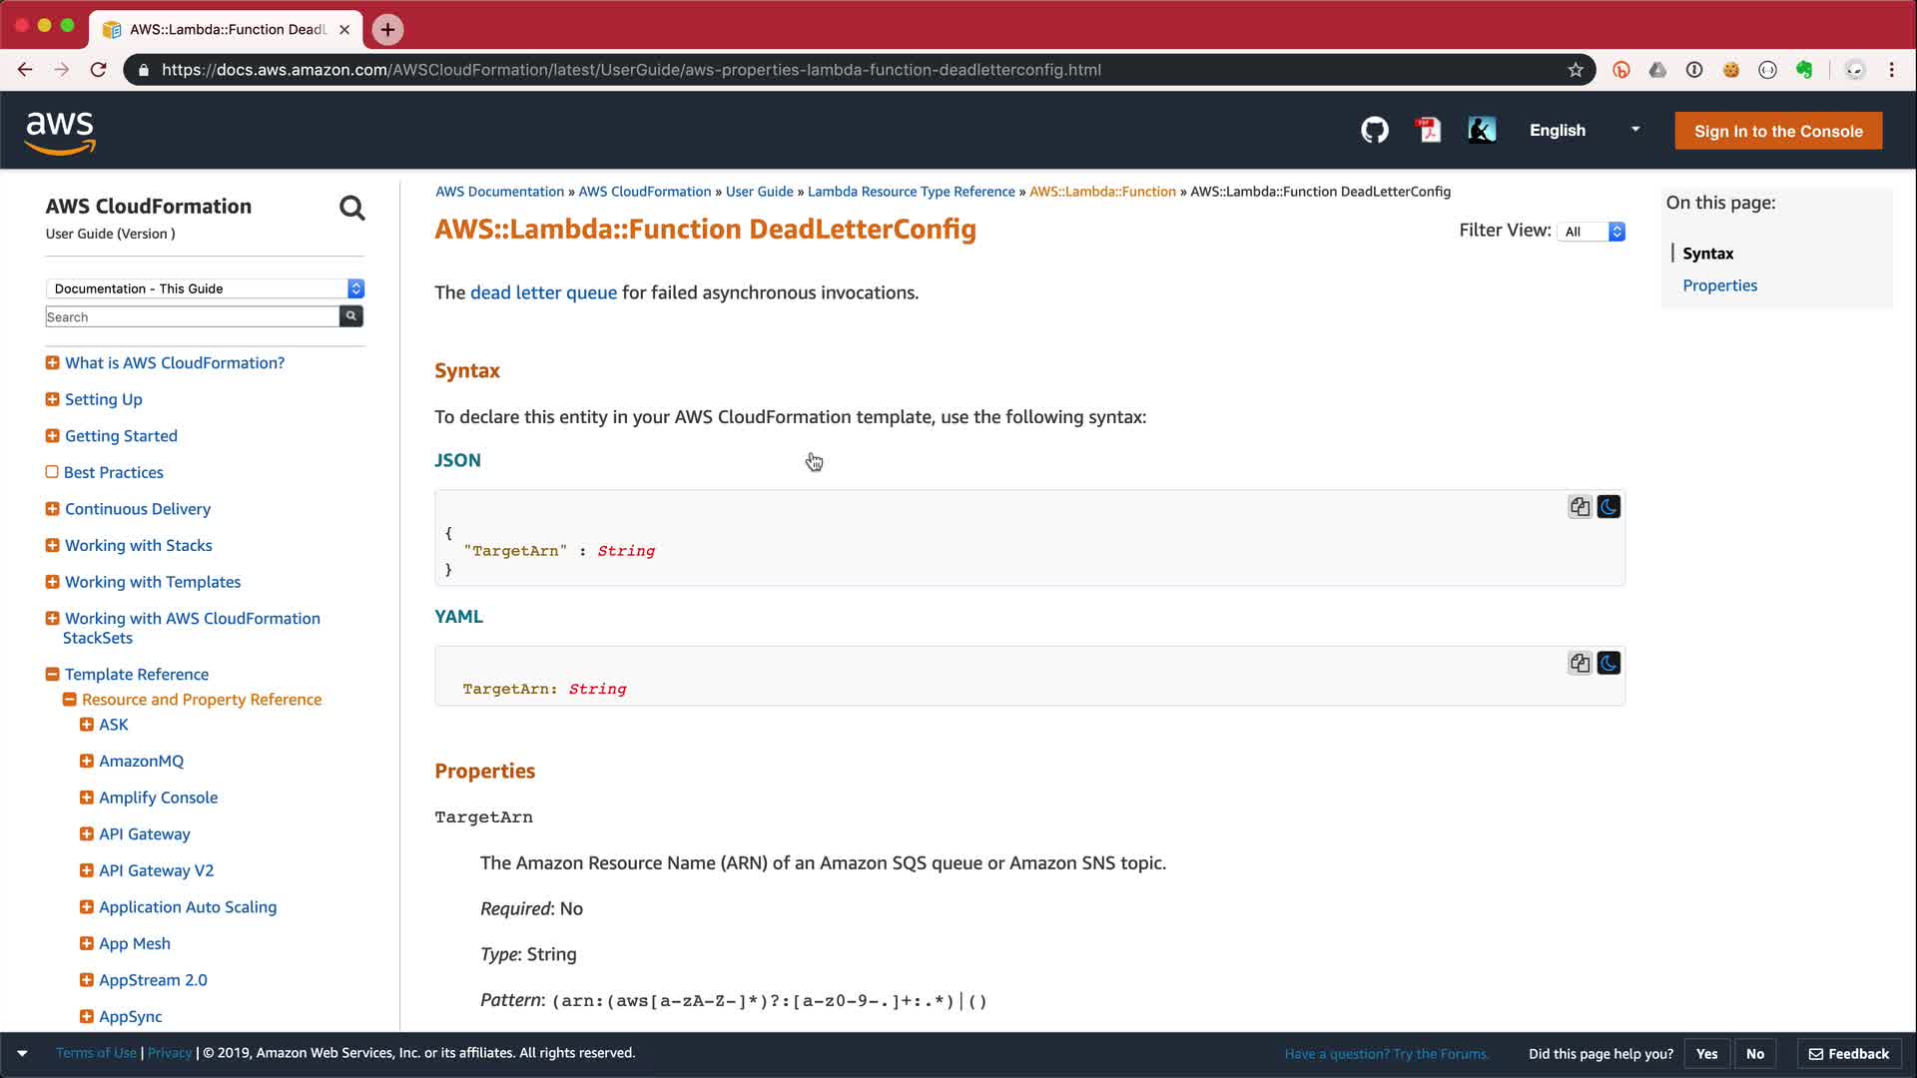Open the Filter View dropdown
This screenshot has width=1917, height=1078.
pos(1592,232)
